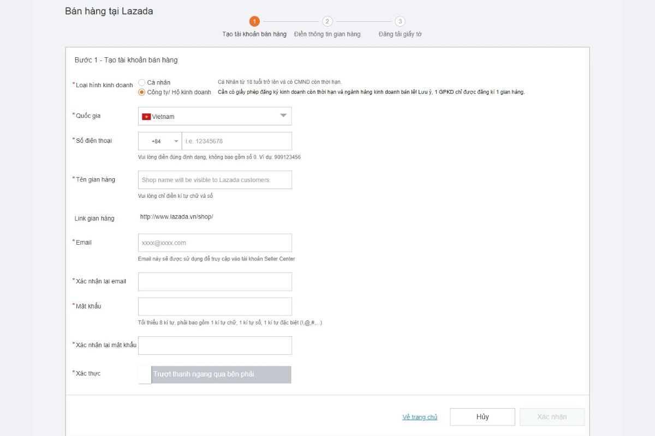The image size is (655, 436).
Task: Select step 3 Đăng tải giấy tờ
Action: [x=400, y=34]
